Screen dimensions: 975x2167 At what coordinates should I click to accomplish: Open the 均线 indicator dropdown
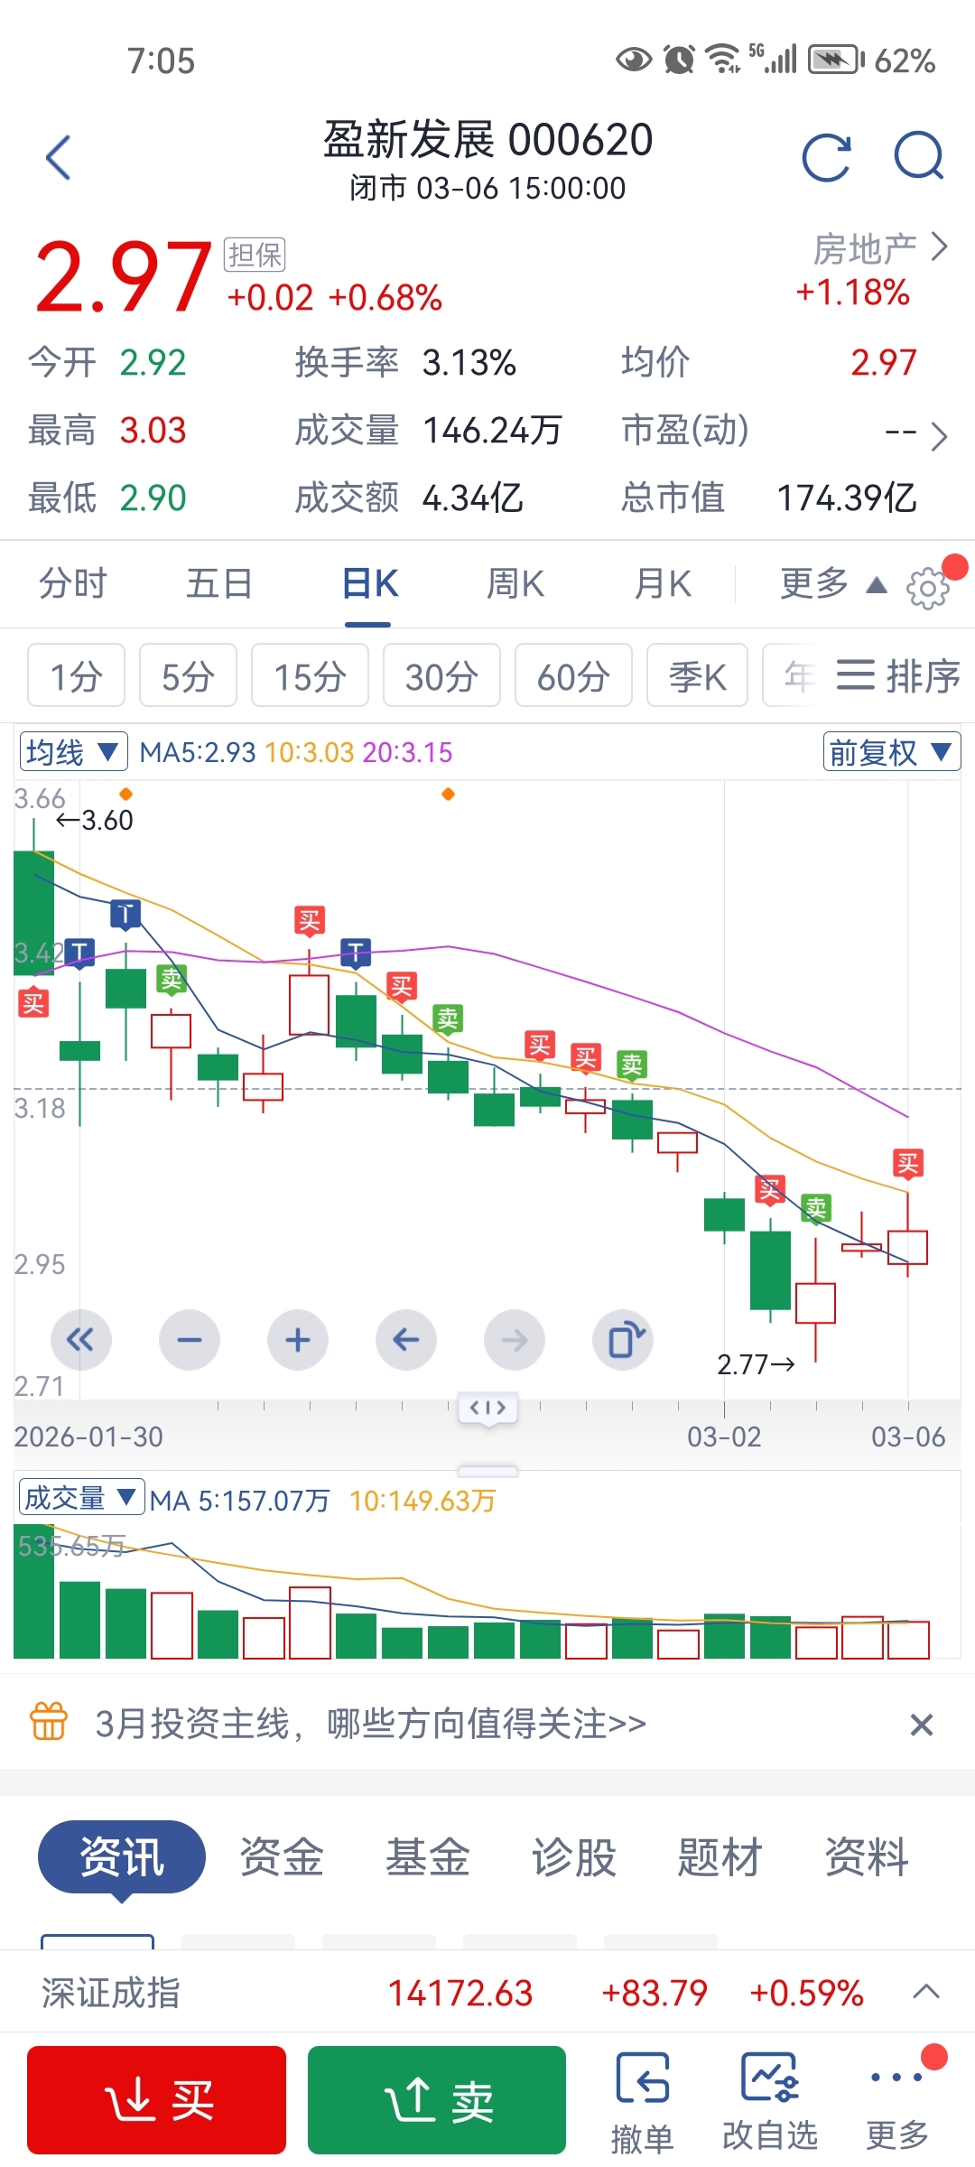click(x=74, y=752)
